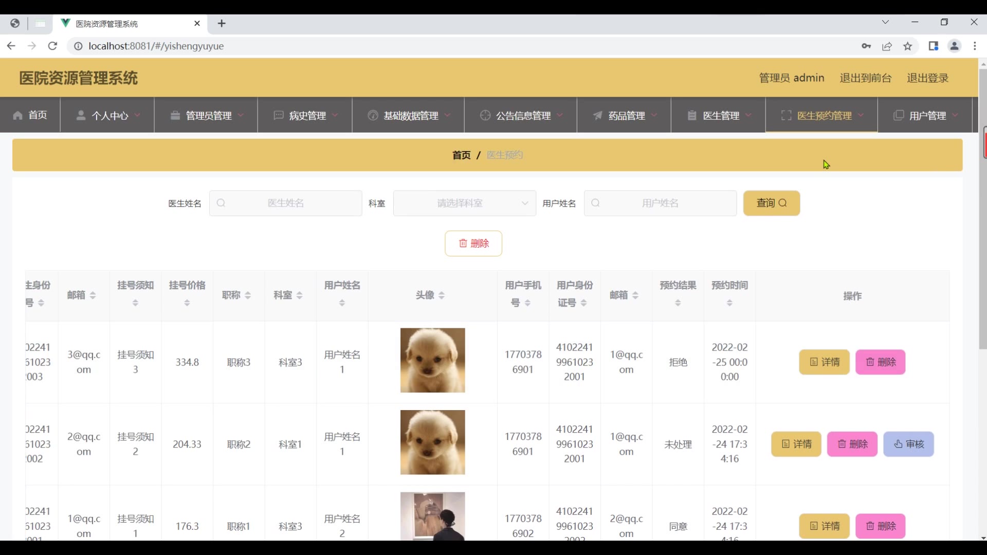
Task: Expand the 药品管理 menu
Action: (626, 116)
